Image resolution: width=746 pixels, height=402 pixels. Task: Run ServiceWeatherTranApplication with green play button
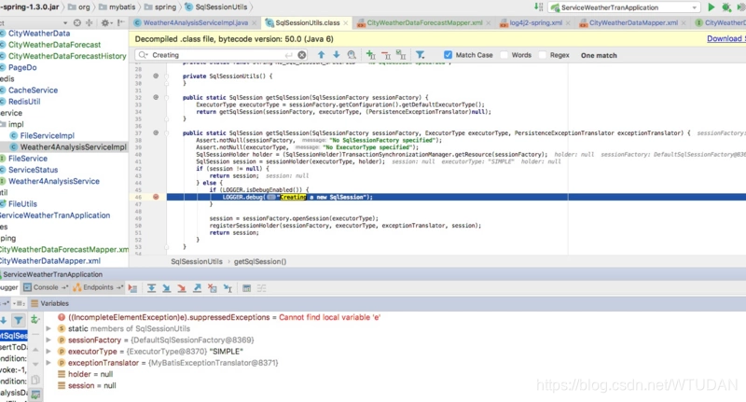click(711, 7)
